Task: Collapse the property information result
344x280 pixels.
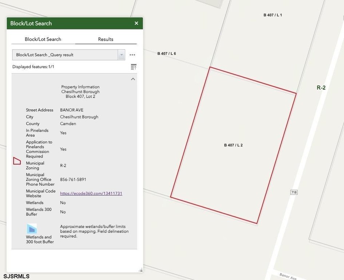Action: tap(133, 79)
